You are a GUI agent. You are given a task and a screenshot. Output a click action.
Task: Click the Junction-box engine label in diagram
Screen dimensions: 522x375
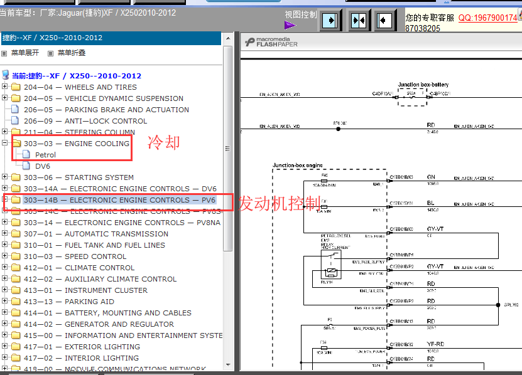[298, 165]
